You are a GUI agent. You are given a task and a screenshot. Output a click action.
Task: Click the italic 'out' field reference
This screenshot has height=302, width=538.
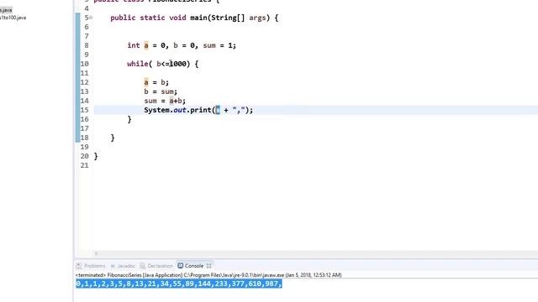click(180, 110)
